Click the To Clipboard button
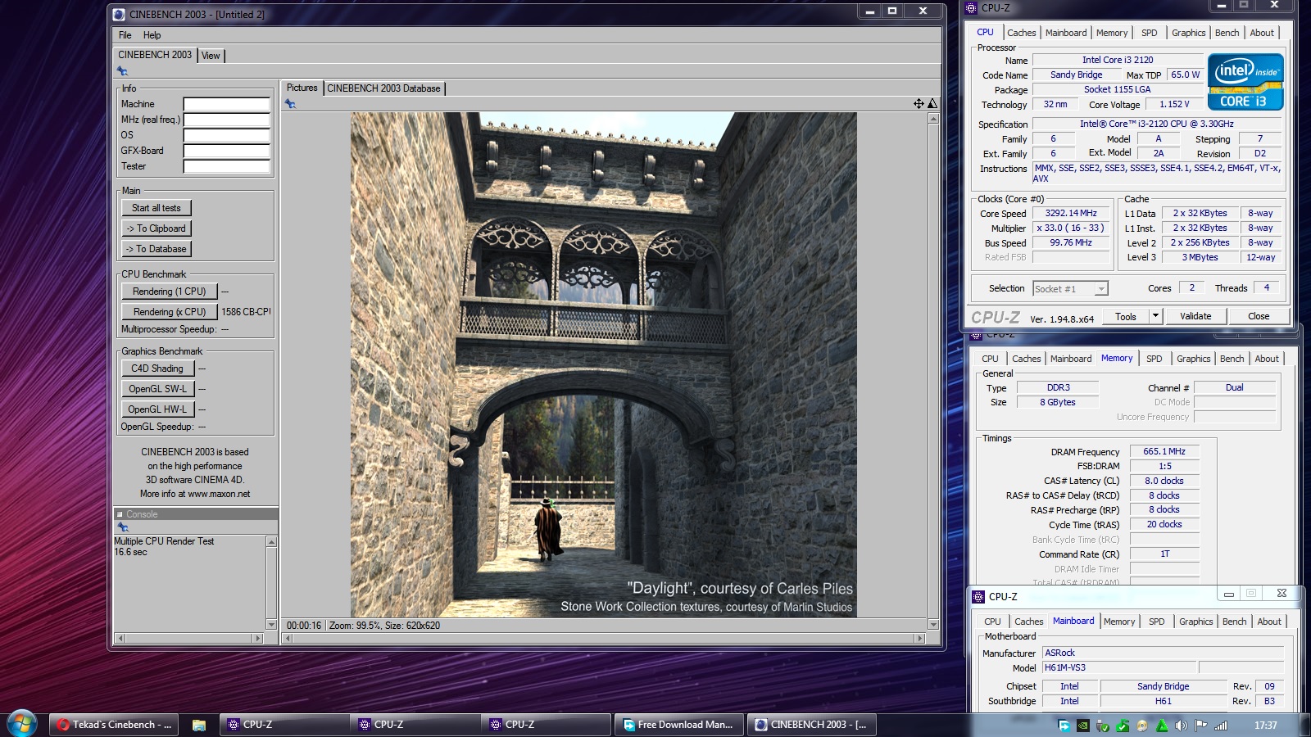 pyautogui.click(x=157, y=228)
